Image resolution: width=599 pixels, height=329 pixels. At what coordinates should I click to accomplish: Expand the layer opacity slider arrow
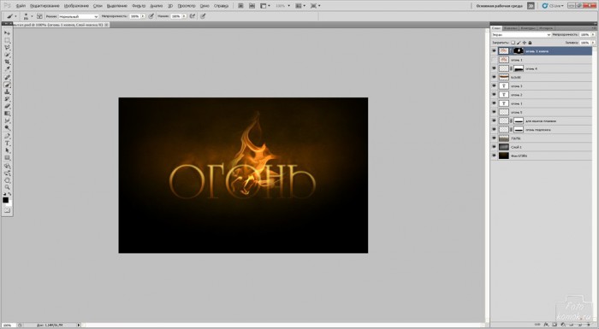click(593, 35)
